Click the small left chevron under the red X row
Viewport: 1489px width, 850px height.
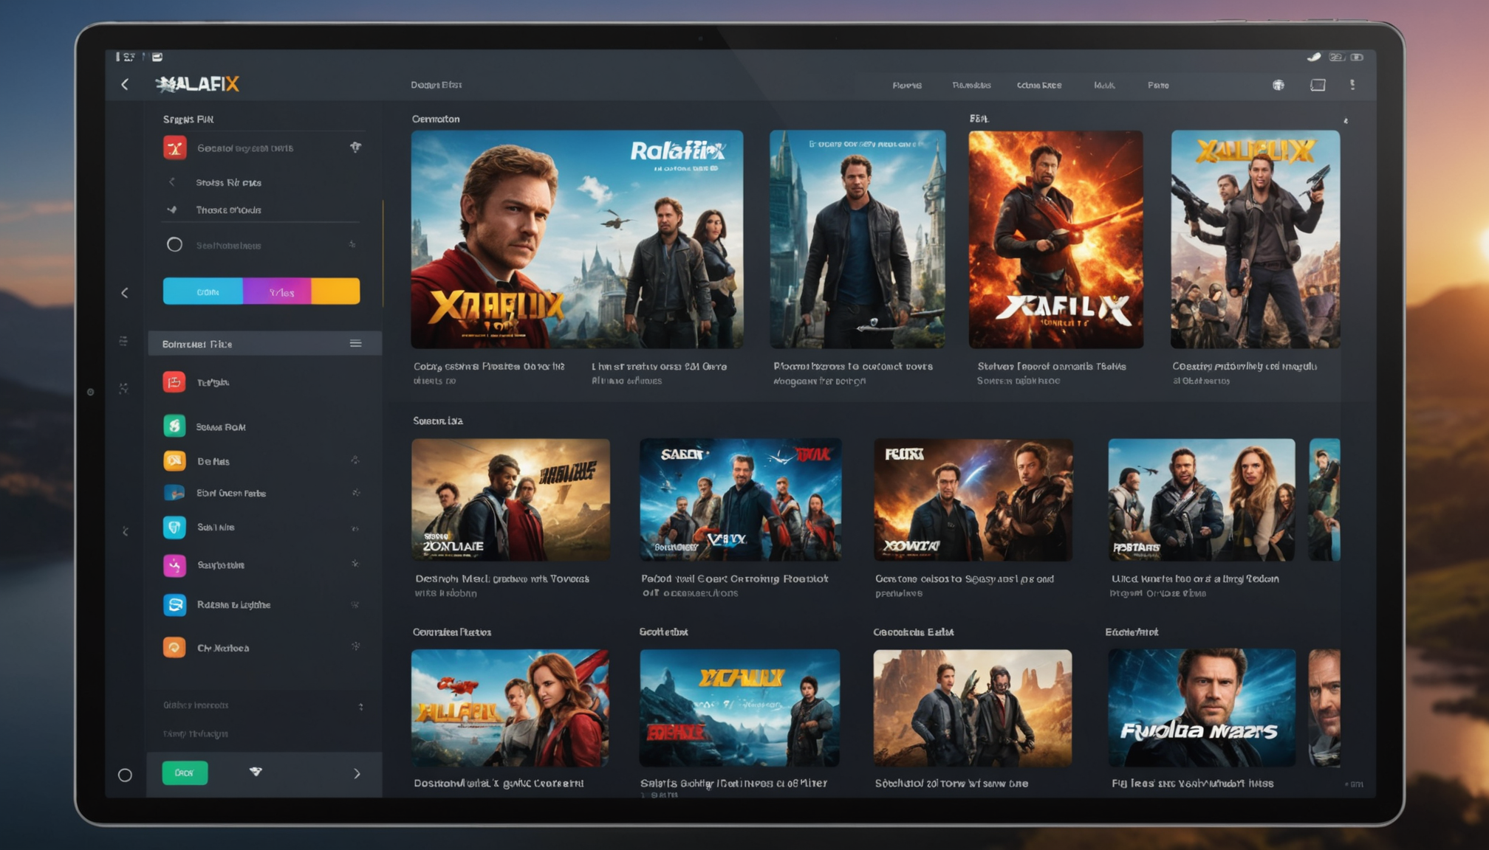(172, 182)
